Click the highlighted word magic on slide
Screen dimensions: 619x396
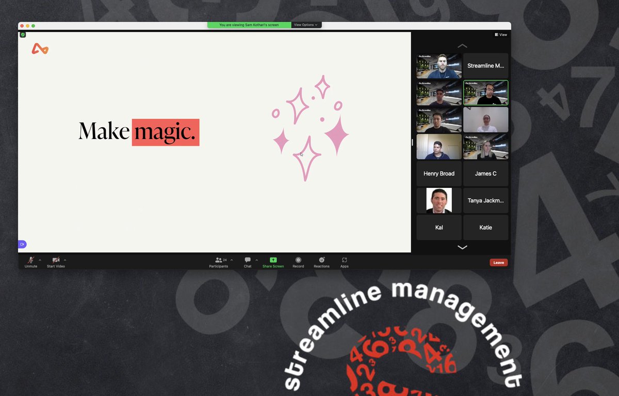tap(166, 132)
